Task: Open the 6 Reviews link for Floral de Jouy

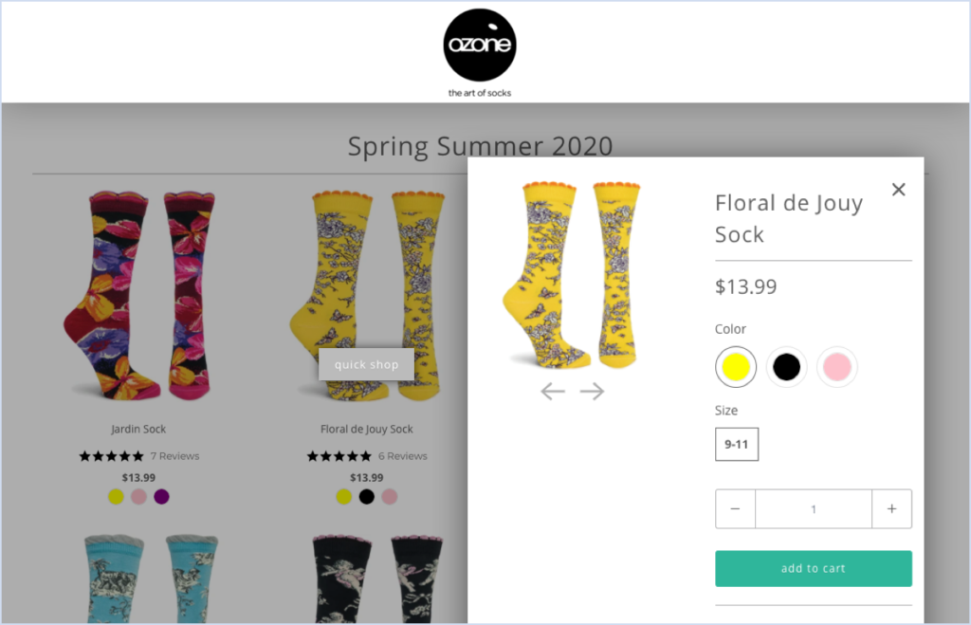Action: [x=402, y=455]
